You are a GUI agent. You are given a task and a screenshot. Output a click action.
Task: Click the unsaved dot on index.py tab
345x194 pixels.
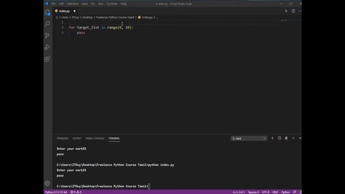point(74,11)
